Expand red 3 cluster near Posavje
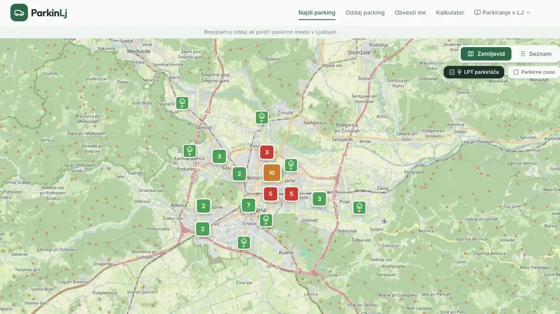The width and height of the screenshot is (560, 314). click(x=267, y=152)
